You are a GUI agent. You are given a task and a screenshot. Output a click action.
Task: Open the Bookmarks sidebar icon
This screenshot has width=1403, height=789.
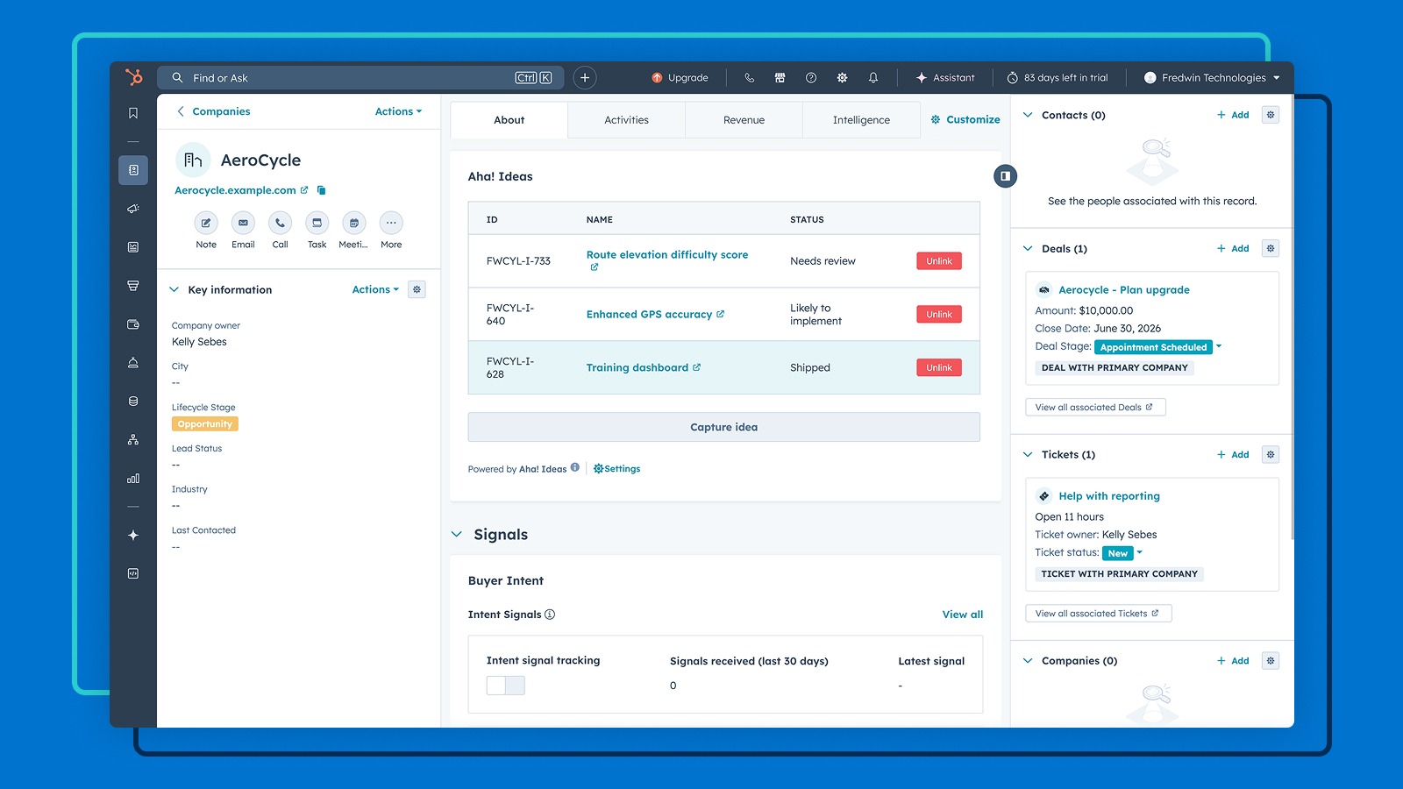tap(133, 113)
